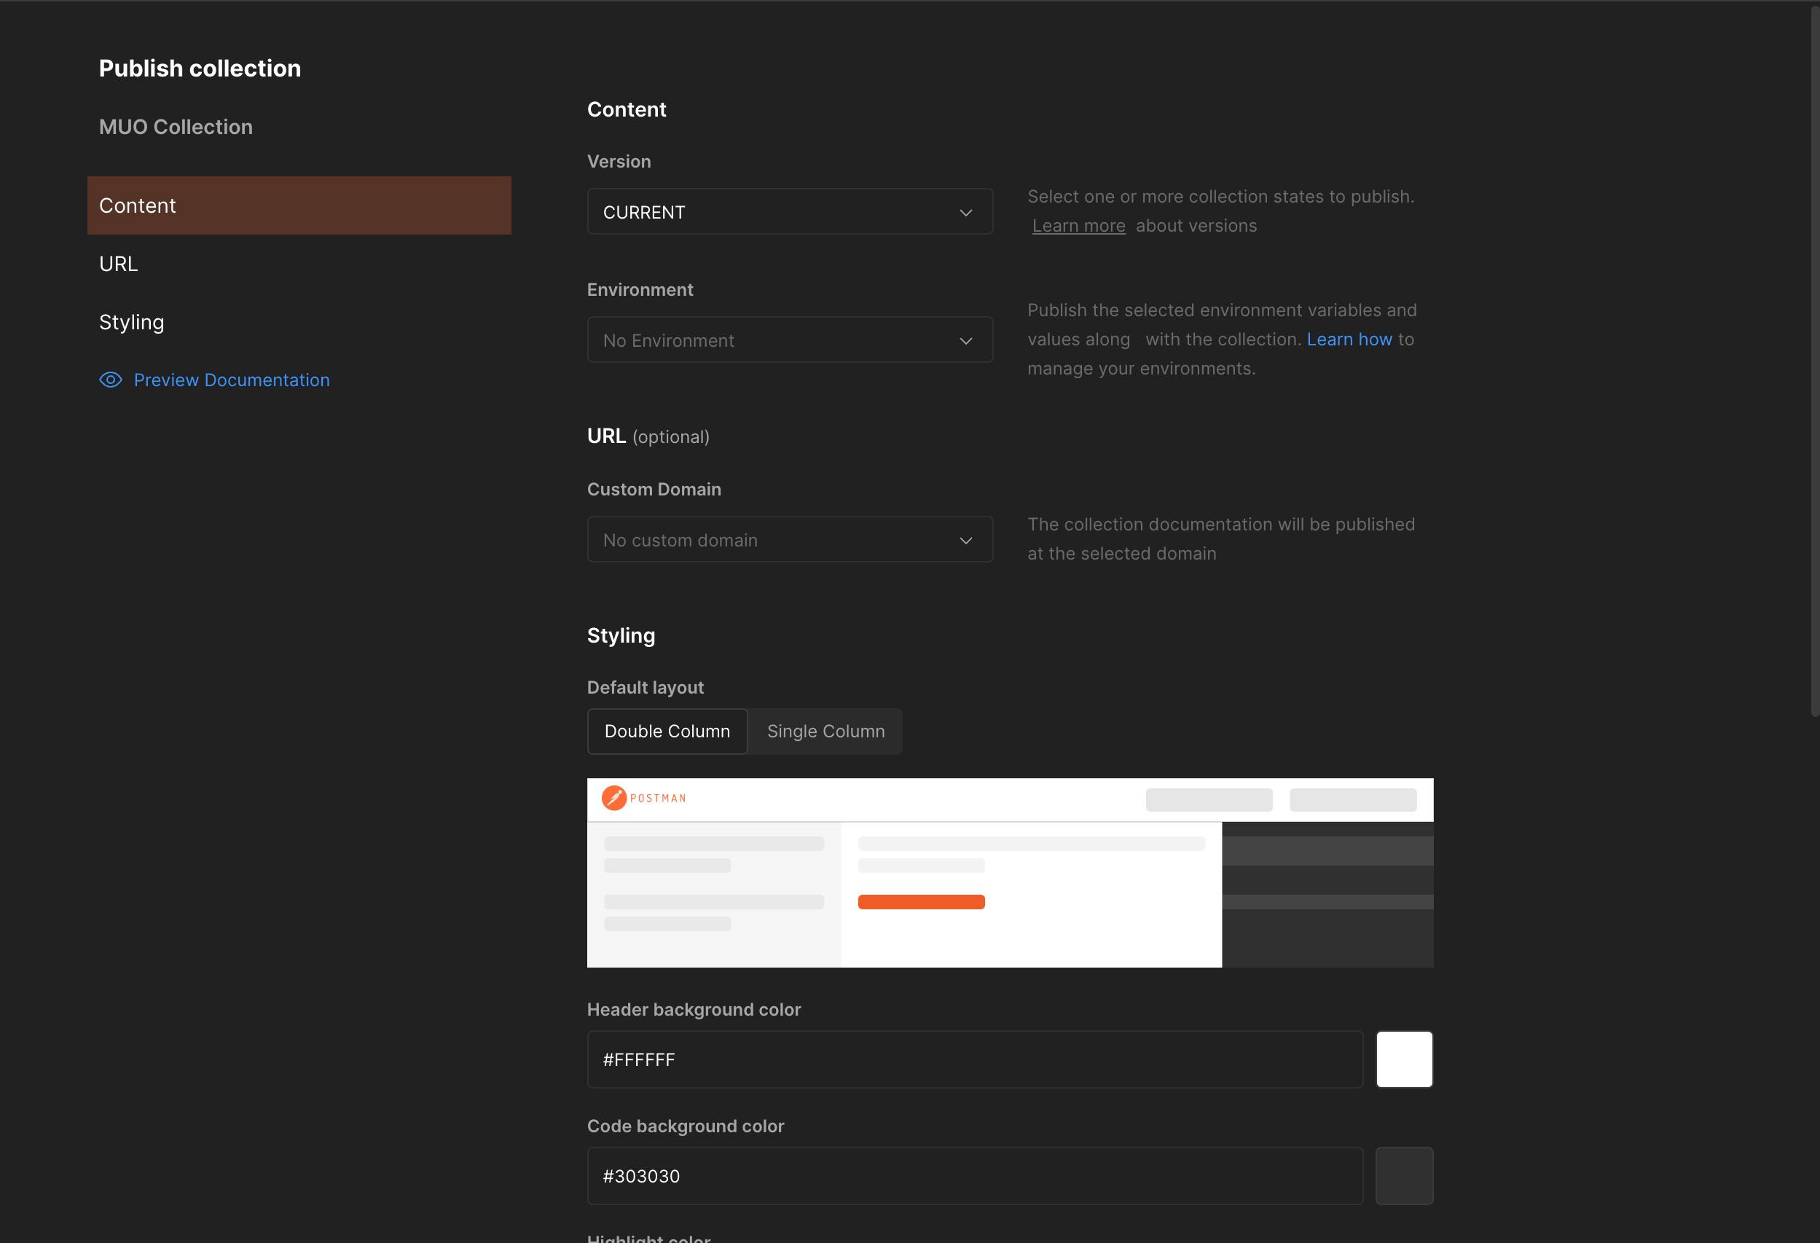Image resolution: width=1820 pixels, height=1243 pixels.
Task: Select Double Column layout
Action: click(667, 731)
